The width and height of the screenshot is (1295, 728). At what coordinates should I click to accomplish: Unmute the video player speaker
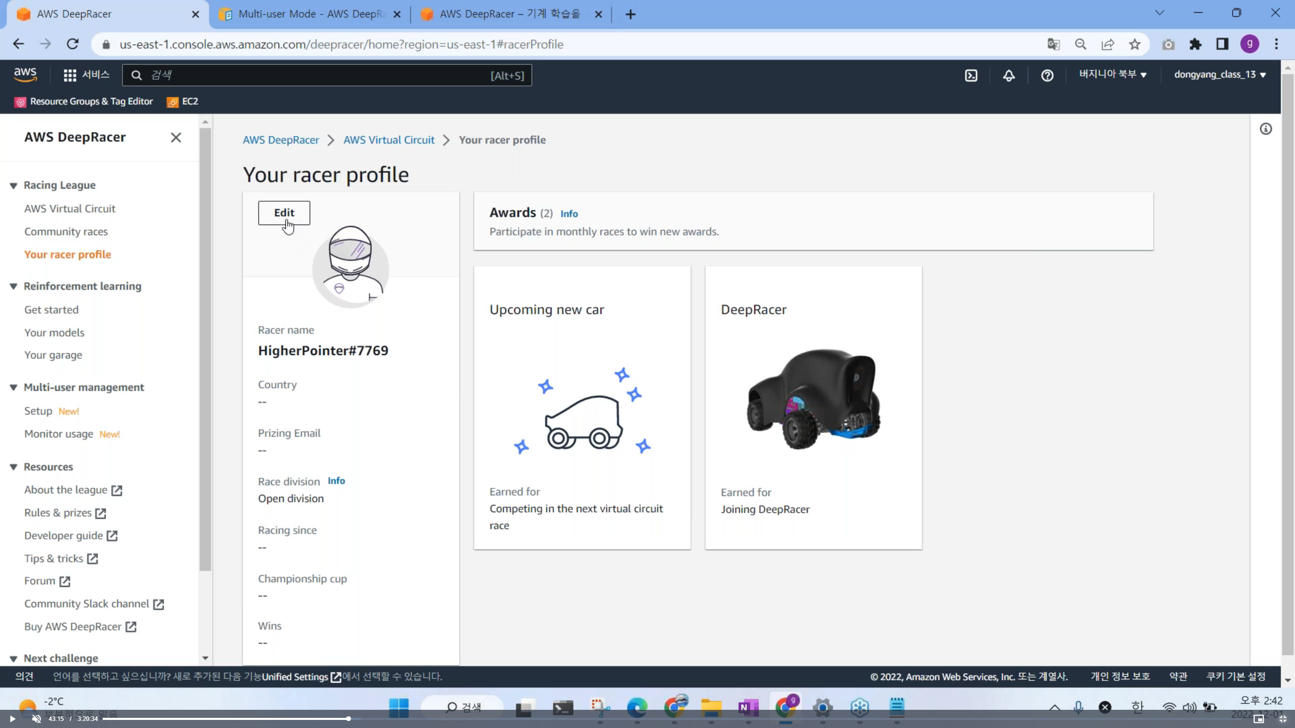tap(36, 718)
